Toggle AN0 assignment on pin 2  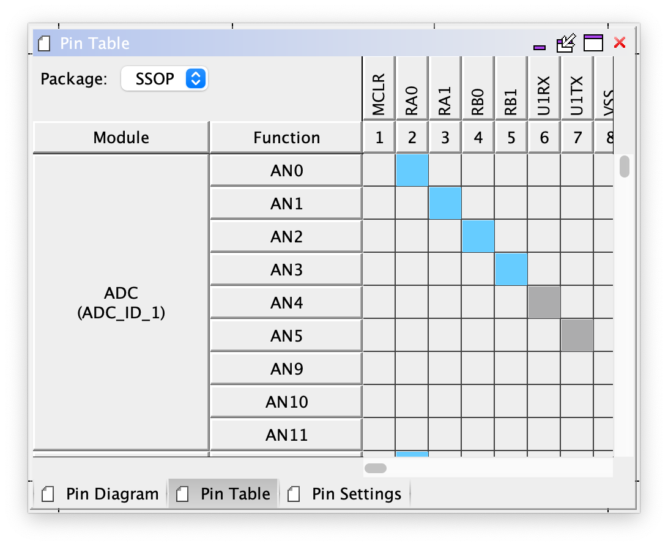click(x=412, y=171)
